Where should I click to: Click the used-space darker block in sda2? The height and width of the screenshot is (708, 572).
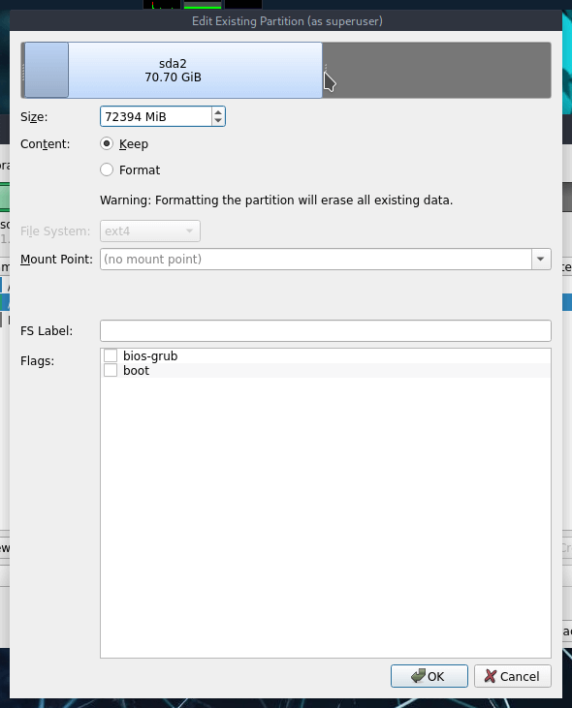tap(47, 70)
